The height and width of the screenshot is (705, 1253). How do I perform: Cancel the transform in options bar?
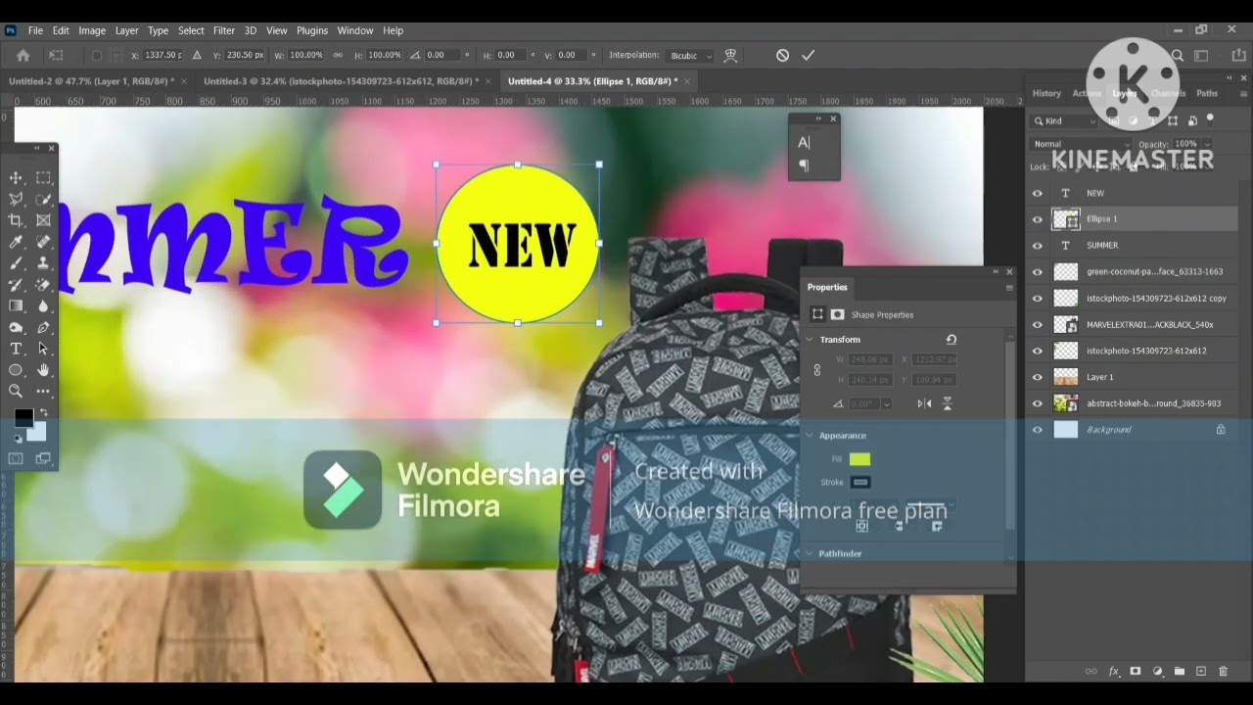(782, 56)
